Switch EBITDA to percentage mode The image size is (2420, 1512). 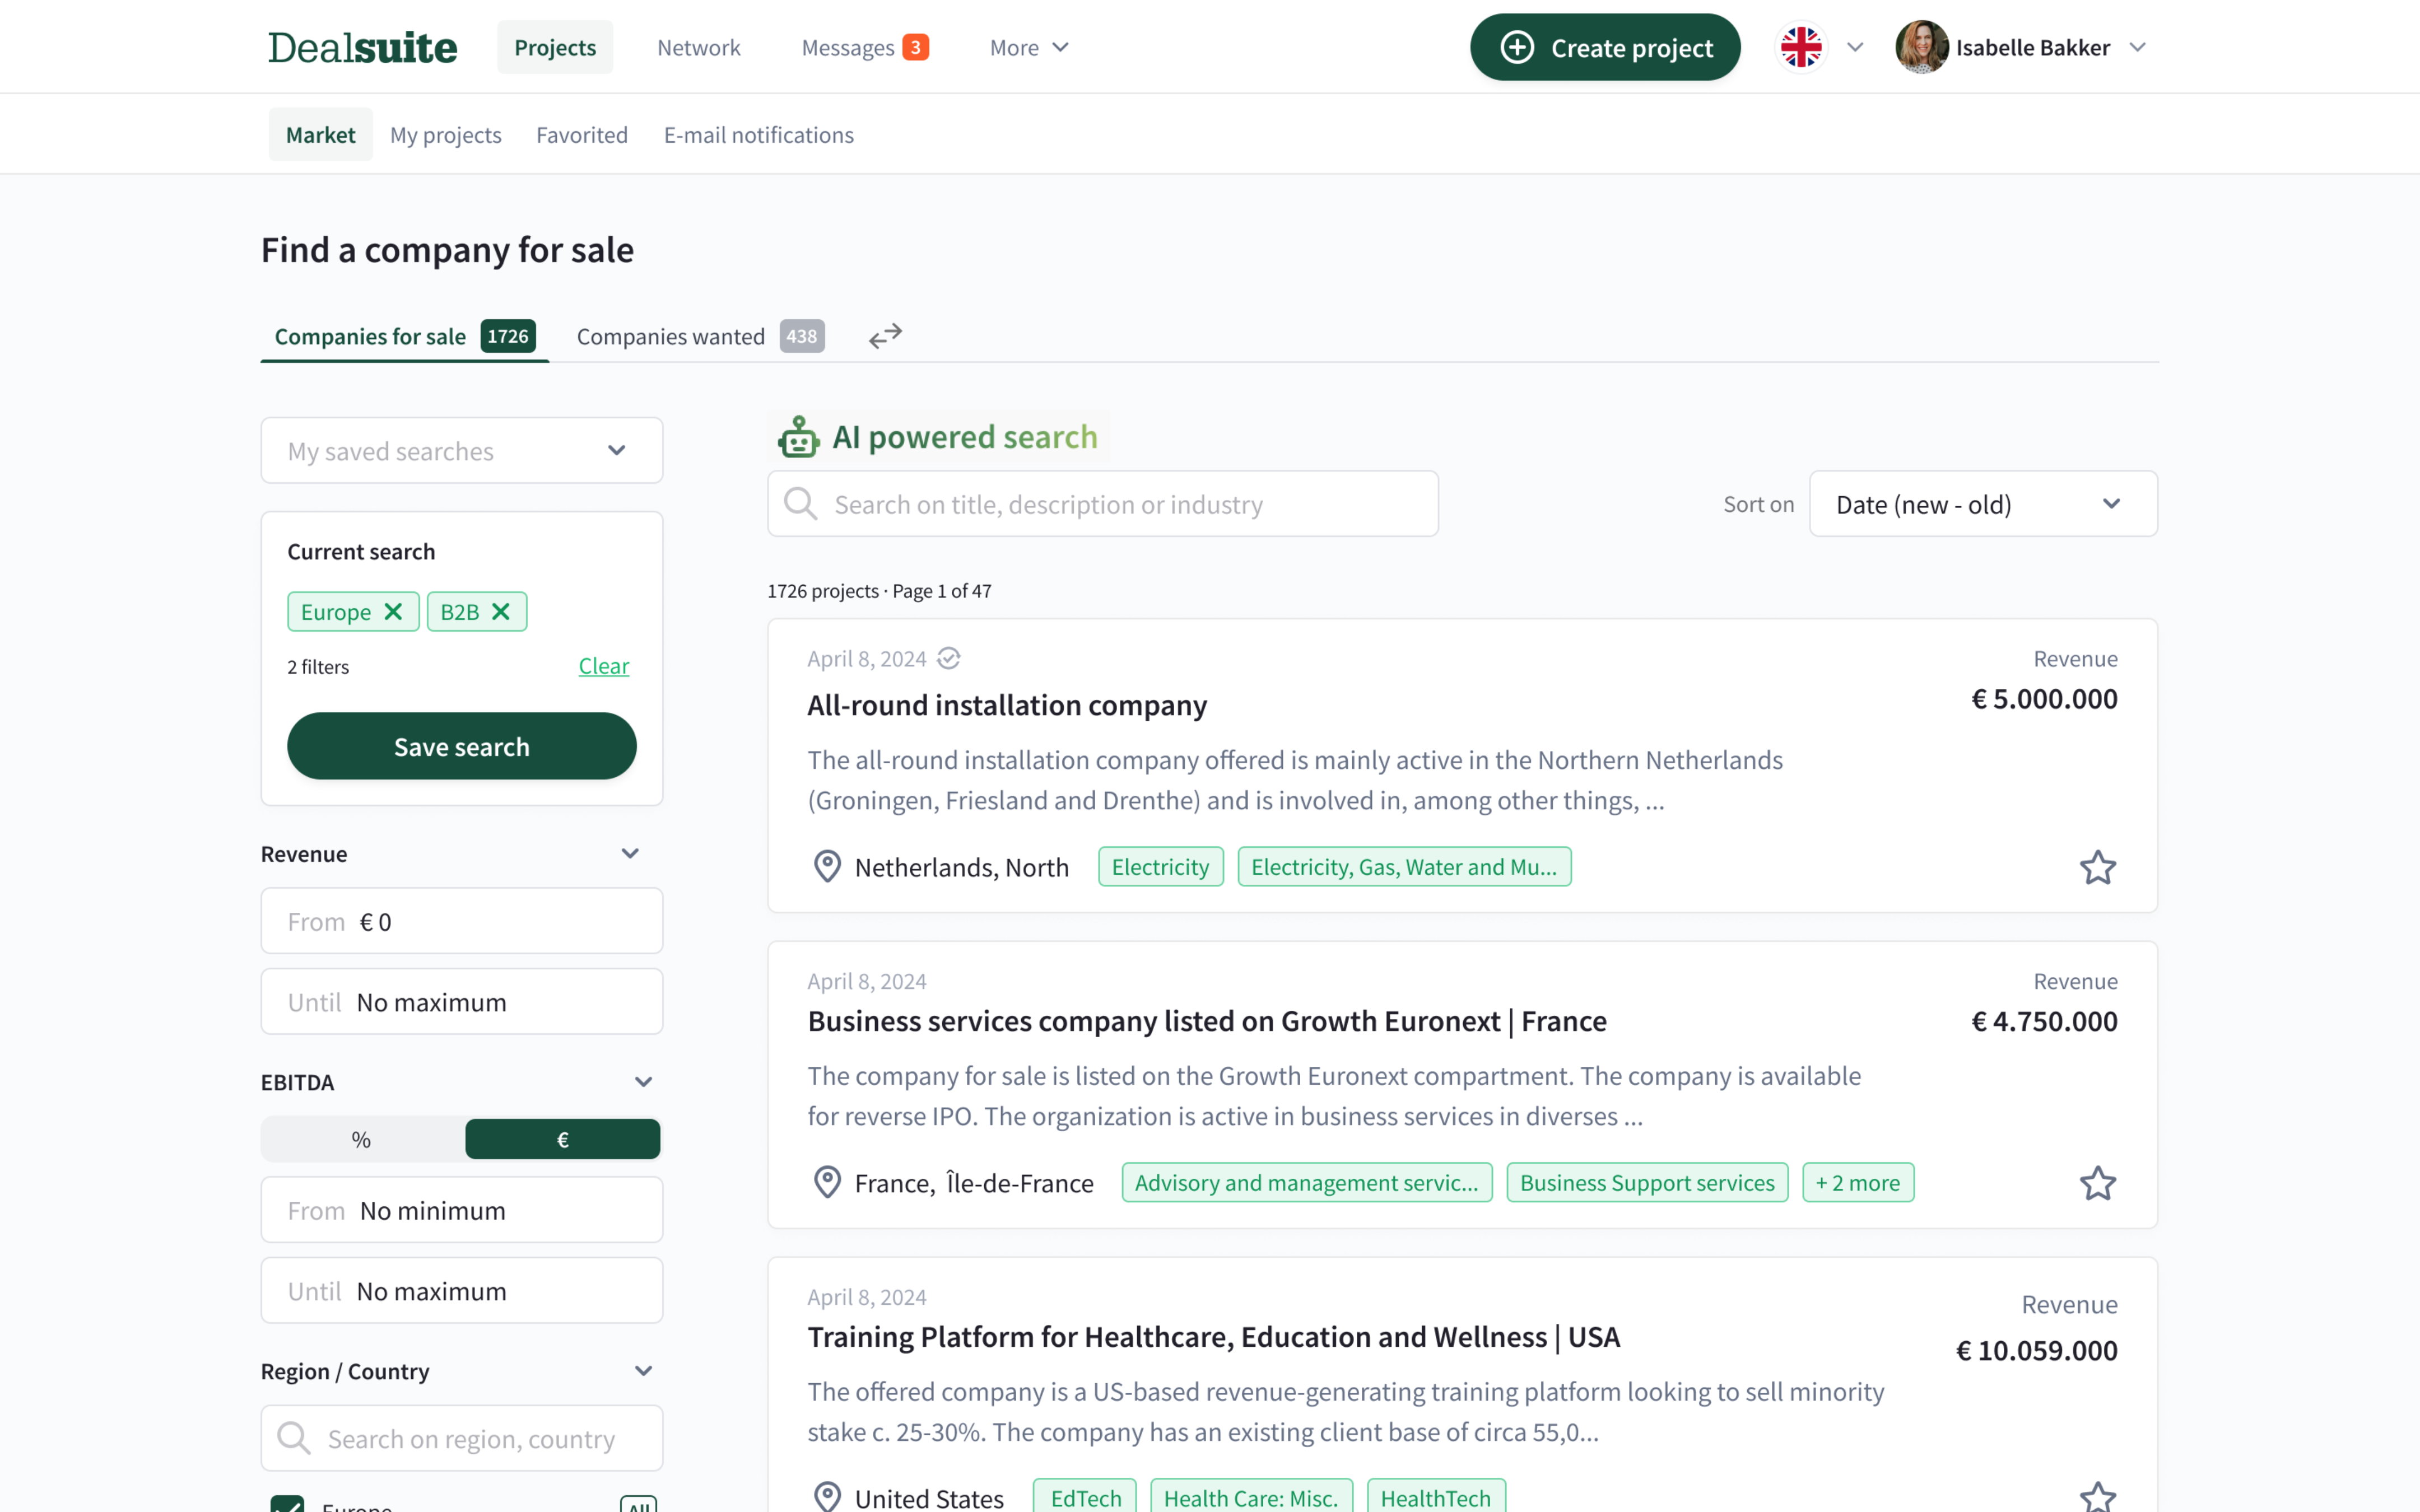click(x=362, y=1139)
